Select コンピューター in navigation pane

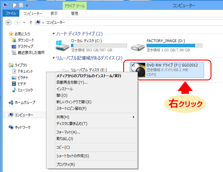pos(24,115)
